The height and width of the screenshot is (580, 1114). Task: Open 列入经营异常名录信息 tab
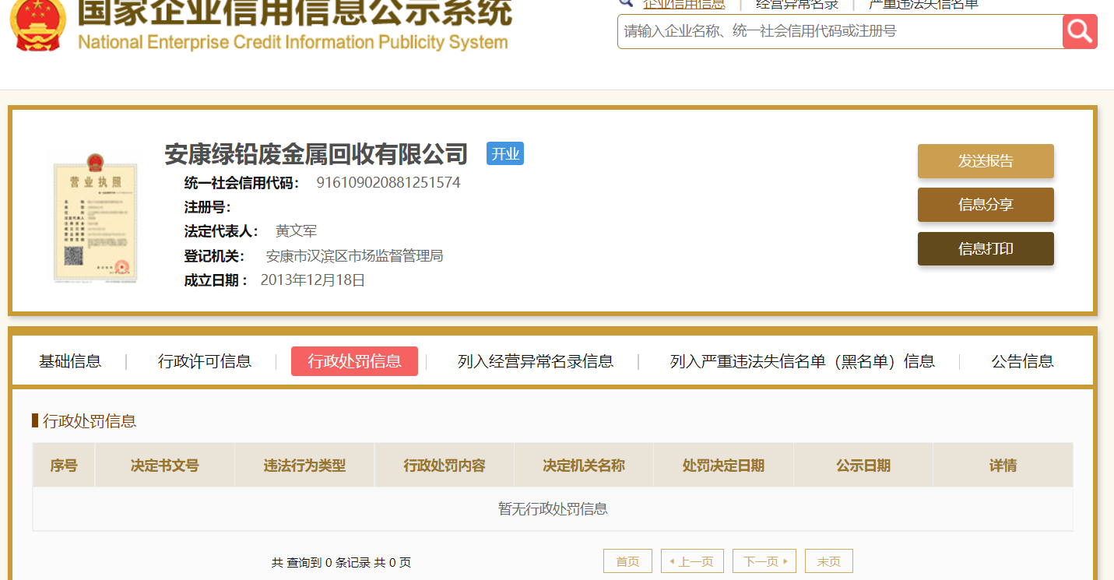tap(536, 361)
